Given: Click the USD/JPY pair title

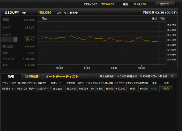Looking at the screenshot, I should tap(12, 13).
